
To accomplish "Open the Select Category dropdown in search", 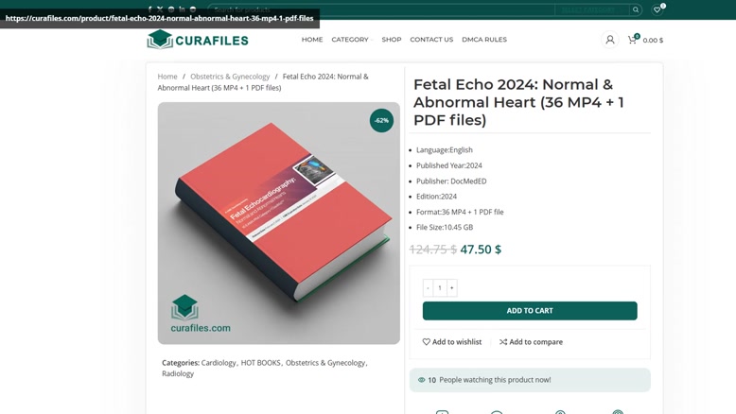I will coord(592,9).
